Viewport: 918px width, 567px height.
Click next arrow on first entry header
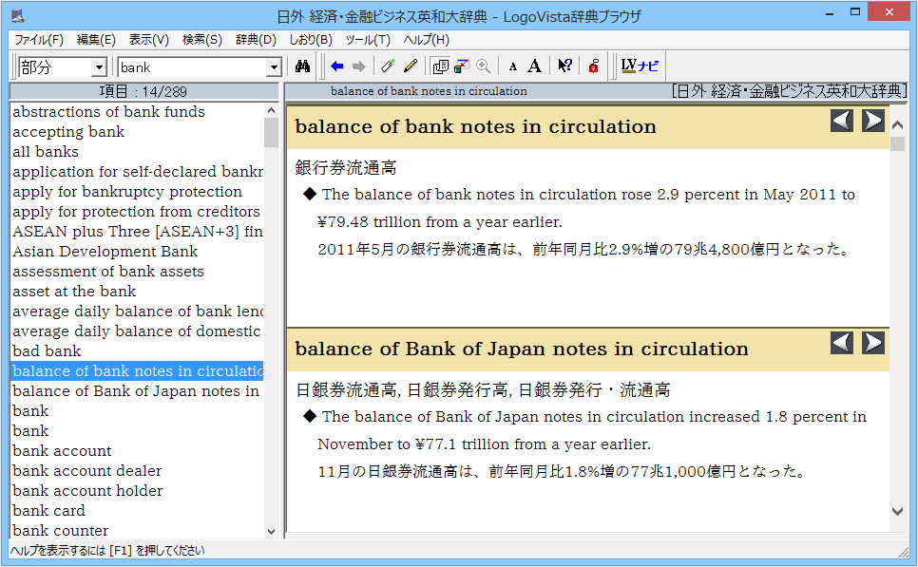[872, 121]
